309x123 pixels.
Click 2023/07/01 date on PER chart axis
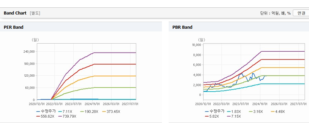[x=73, y=104]
